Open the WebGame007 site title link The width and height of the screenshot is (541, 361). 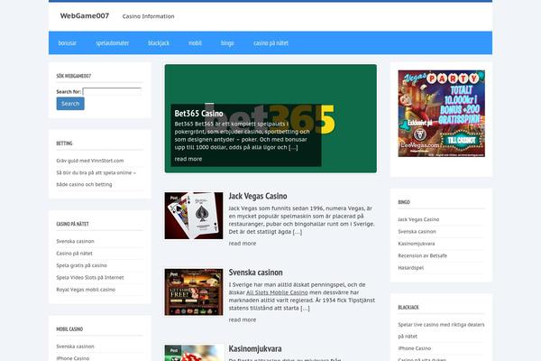[x=85, y=16]
